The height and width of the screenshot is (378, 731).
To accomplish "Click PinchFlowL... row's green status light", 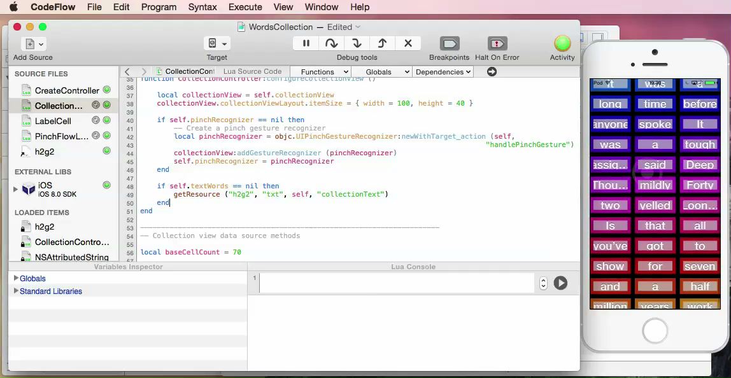I will [x=107, y=136].
